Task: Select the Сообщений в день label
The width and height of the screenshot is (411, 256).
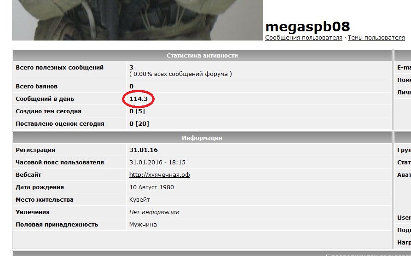Action: tap(45, 99)
